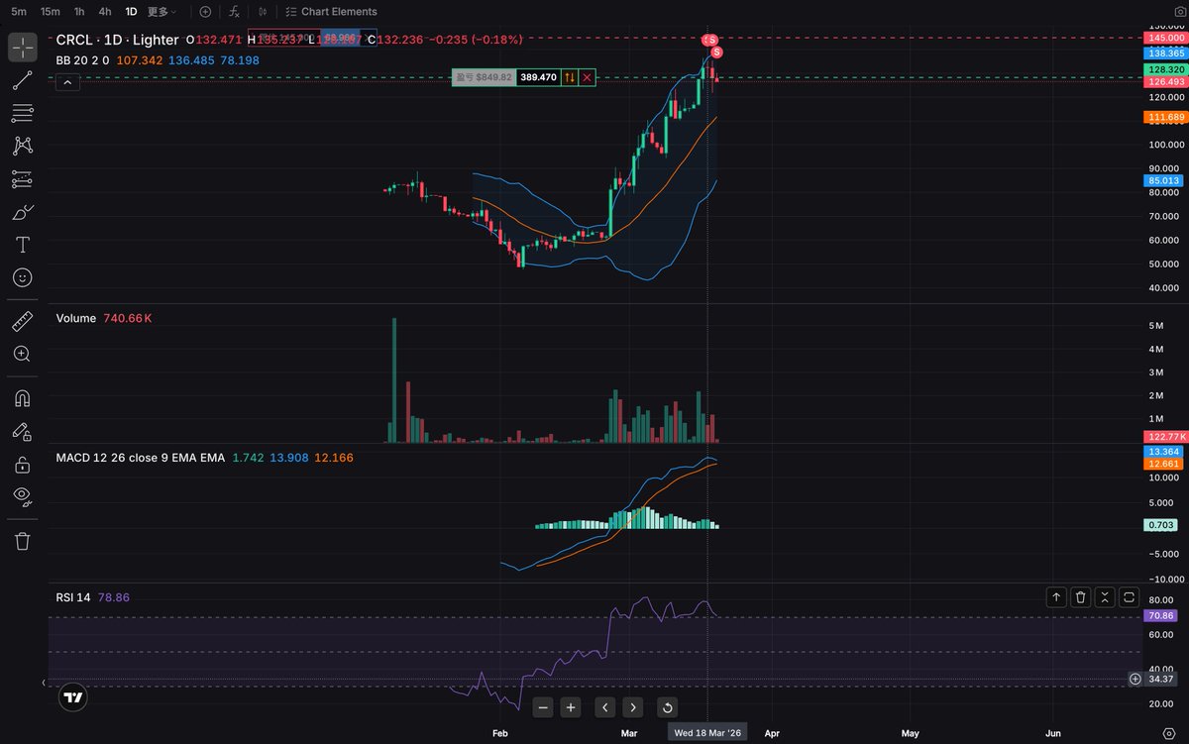The image size is (1189, 744).
Task: Zoom out with minus button
Action: coord(542,707)
